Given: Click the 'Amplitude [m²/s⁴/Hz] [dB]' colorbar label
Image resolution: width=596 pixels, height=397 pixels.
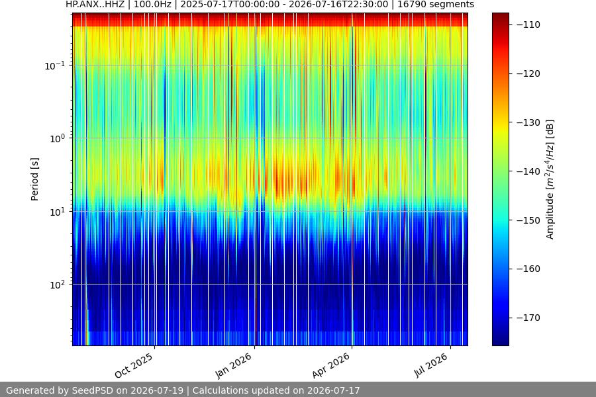Looking at the screenshot, I should pyautogui.click(x=550, y=179).
